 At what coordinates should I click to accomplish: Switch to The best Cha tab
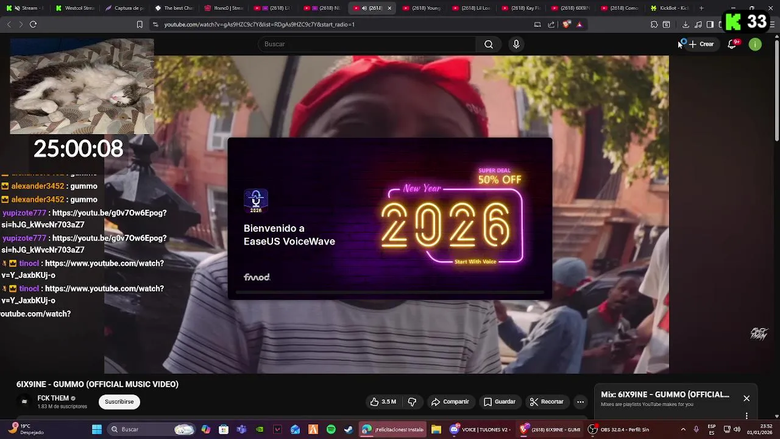pyautogui.click(x=174, y=8)
